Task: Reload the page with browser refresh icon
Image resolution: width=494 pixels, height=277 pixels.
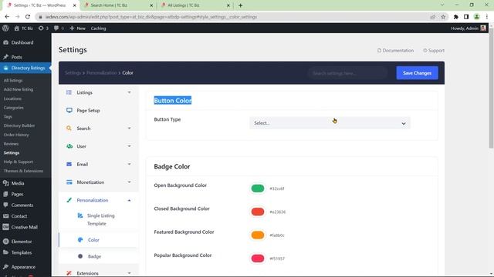Action: [x=28, y=17]
